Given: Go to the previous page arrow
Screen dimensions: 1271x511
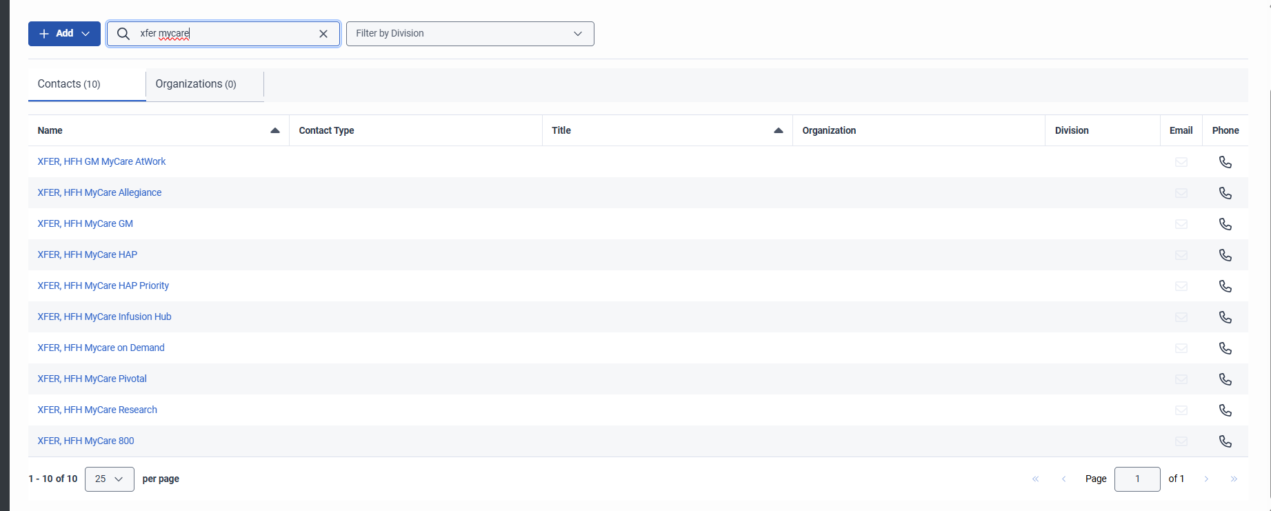Looking at the screenshot, I should click(1063, 479).
